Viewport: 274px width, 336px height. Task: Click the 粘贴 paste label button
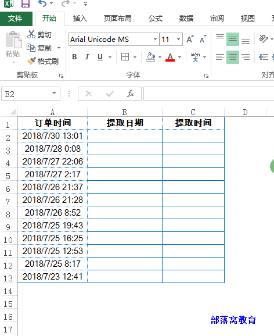[13, 53]
